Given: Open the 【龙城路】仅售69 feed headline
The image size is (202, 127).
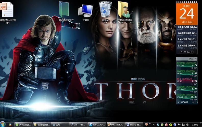Looking at the screenshot, I should [187, 45].
